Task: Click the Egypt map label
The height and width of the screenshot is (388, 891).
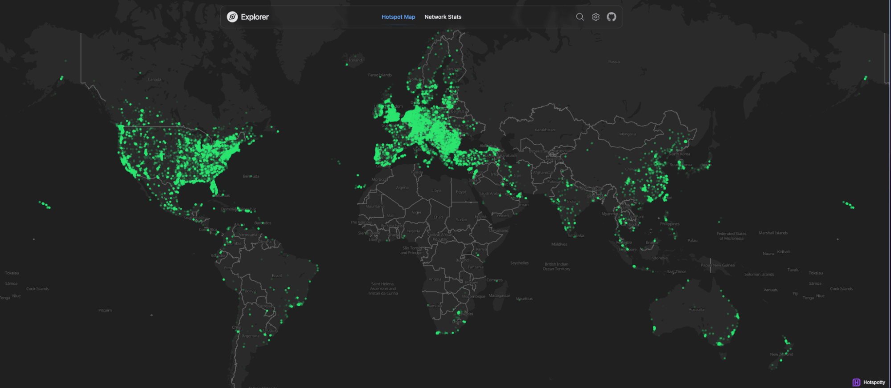Action: point(461,192)
